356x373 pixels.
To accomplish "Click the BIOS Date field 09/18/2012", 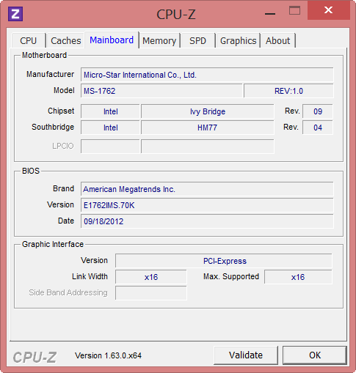I will point(207,221).
